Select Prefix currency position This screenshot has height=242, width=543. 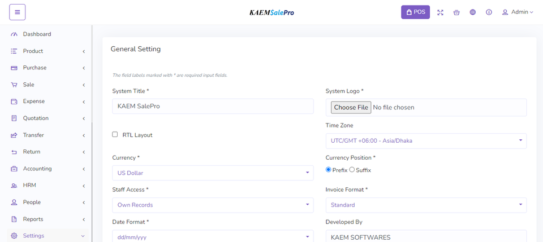pos(329,170)
